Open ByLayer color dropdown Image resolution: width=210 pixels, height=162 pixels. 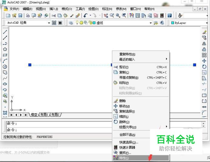[x=207, y=23]
